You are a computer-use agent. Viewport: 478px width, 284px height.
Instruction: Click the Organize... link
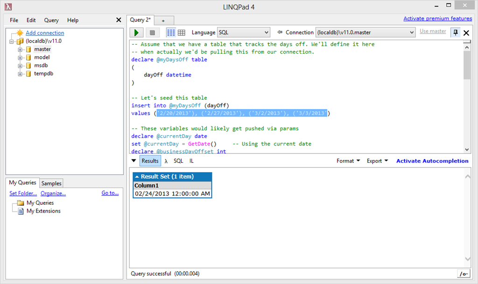click(53, 193)
